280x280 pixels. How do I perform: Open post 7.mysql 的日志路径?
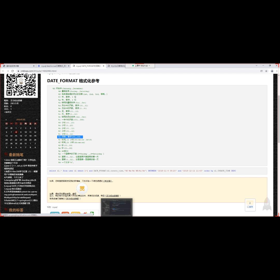pos(13,189)
